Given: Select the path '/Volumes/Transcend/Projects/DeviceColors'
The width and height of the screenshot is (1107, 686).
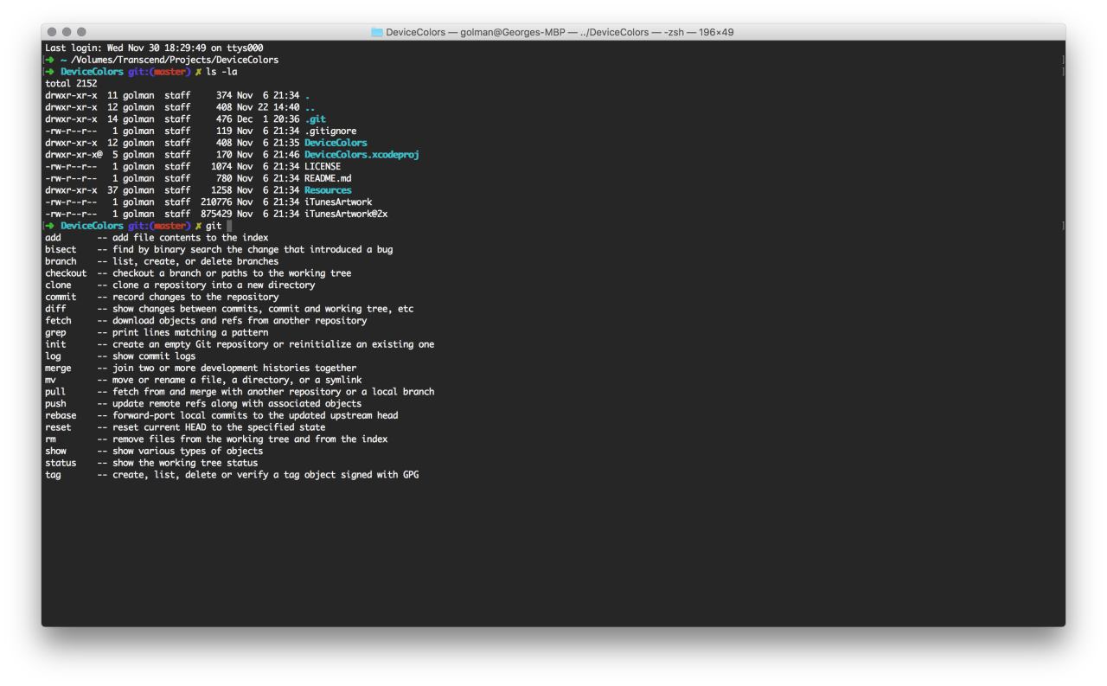Looking at the screenshot, I should tap(175, 60).
